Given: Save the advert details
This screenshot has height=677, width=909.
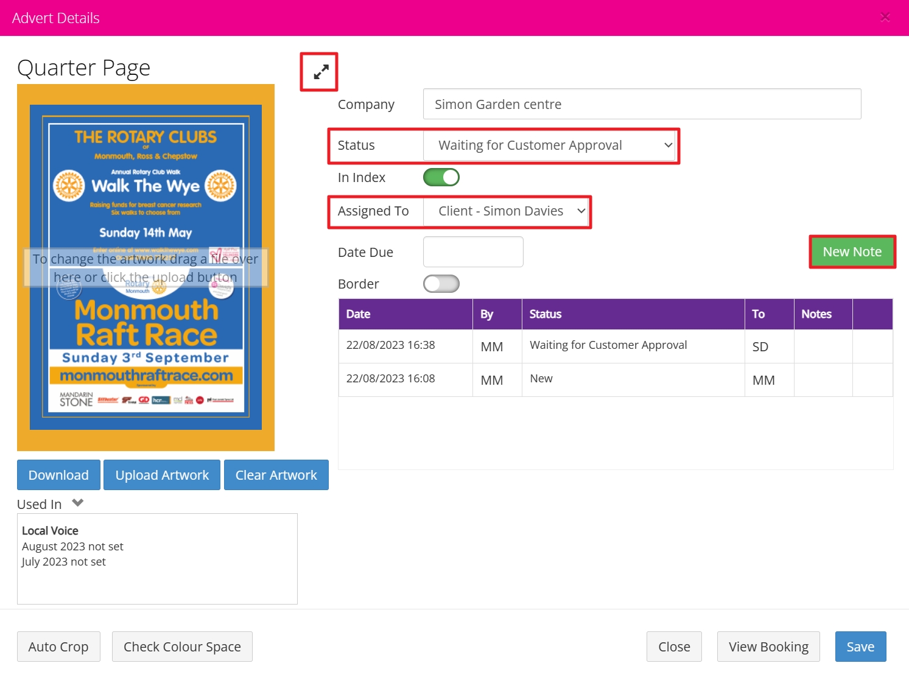Looking at the screenshot, I should tap(860, 647).
